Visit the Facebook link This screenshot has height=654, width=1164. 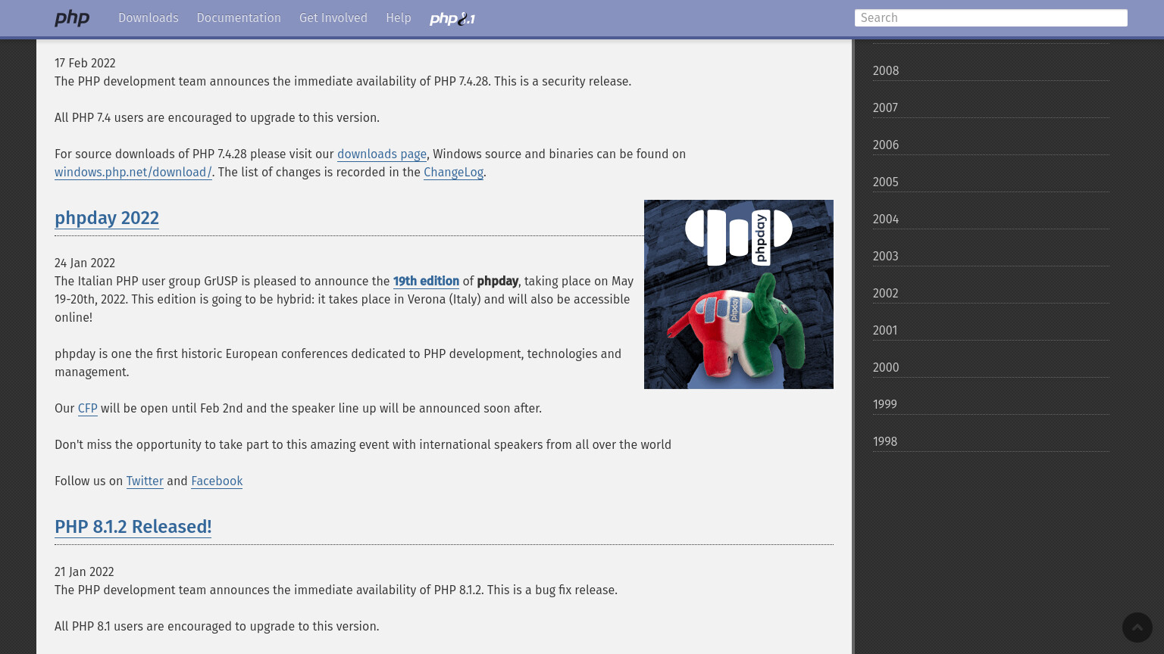[x=217, y=481]
